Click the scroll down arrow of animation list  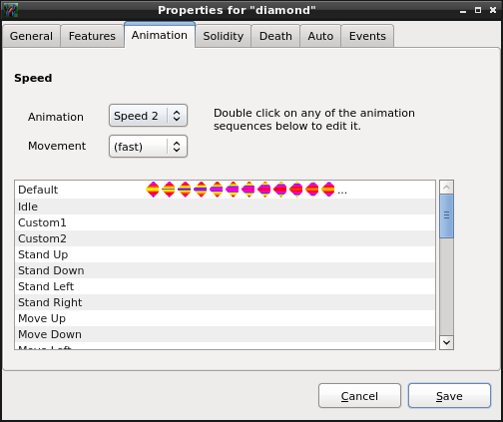[x=446, y=342]
